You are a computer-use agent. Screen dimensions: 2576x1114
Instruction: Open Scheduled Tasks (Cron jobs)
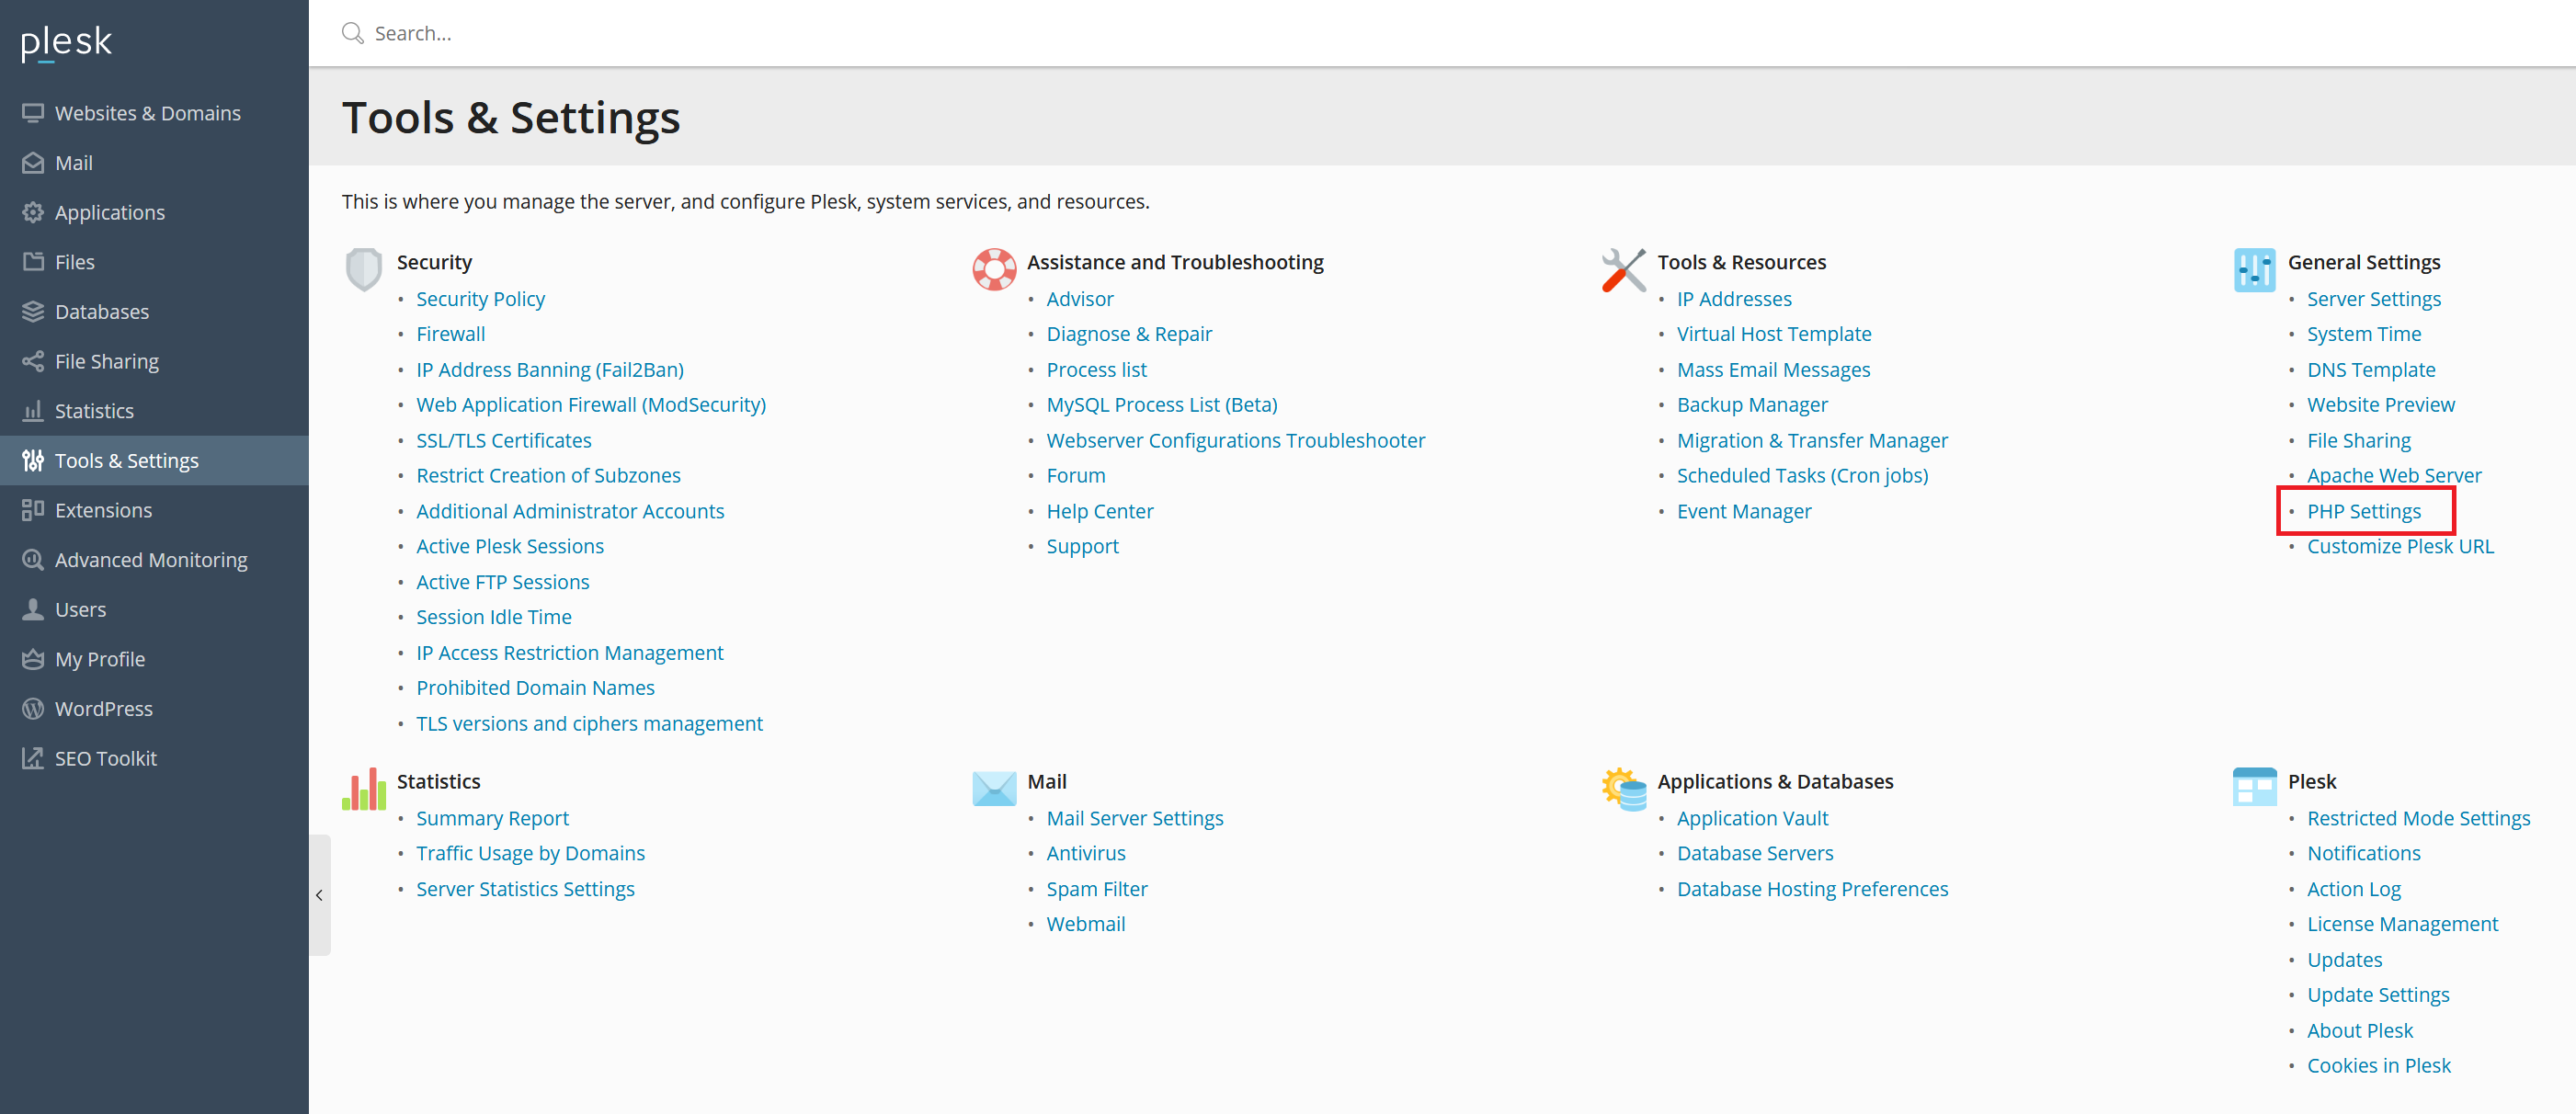pos(1802,476)
